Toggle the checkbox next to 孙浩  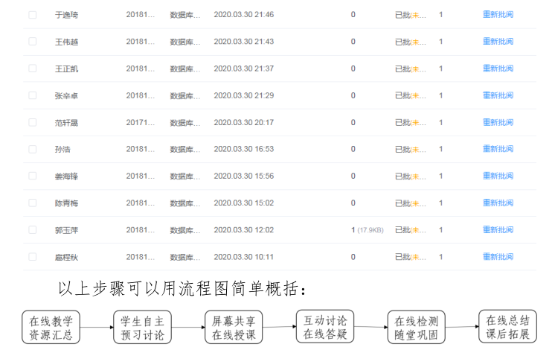click(31, 149)
